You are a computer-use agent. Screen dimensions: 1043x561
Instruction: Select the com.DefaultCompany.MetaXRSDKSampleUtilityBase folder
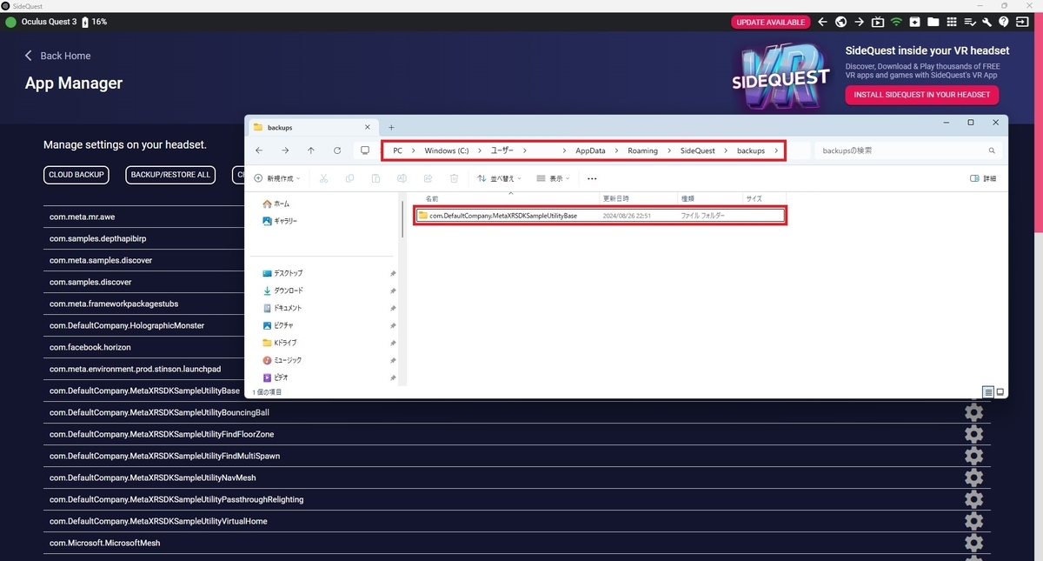(601, 215)
